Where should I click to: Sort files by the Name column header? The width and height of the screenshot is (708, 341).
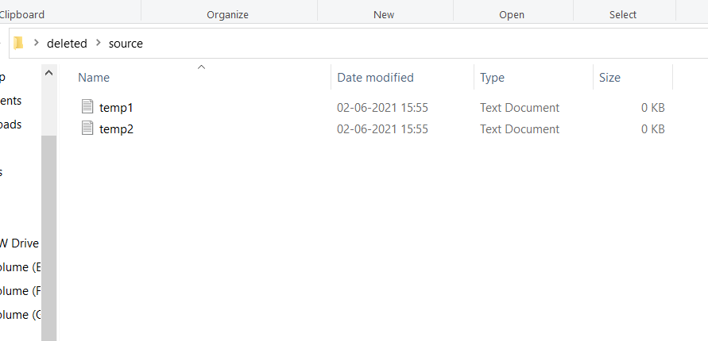coord(94,78)
